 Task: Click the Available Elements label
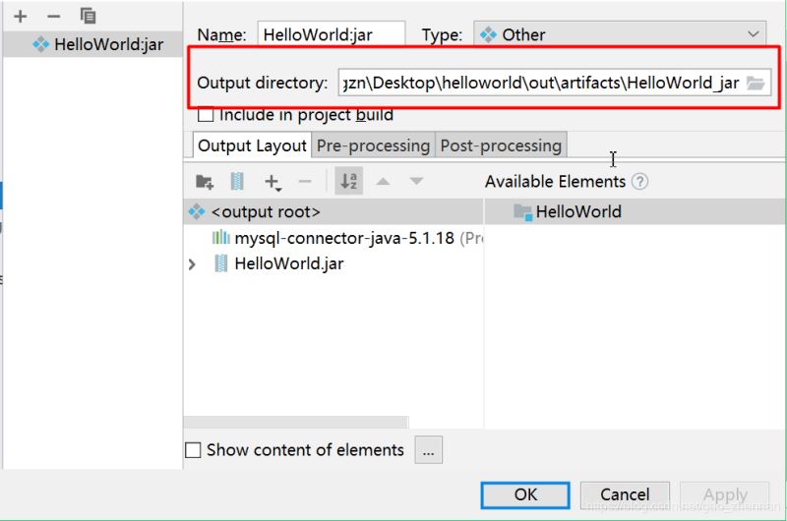[555, 181]
